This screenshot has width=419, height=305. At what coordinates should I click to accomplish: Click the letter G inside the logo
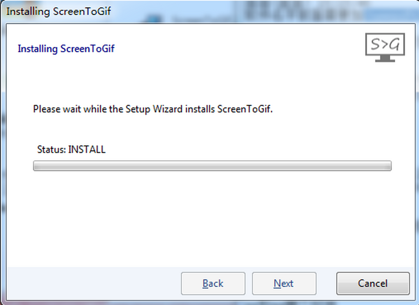click(x=395, y=45)
